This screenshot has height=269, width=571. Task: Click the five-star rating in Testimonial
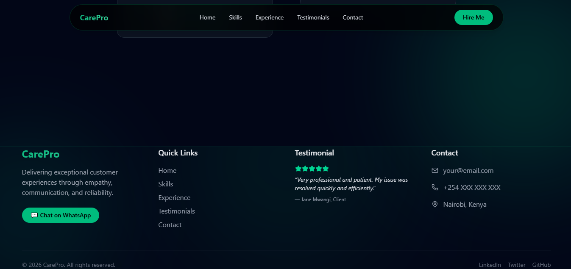tap(312, 168)
